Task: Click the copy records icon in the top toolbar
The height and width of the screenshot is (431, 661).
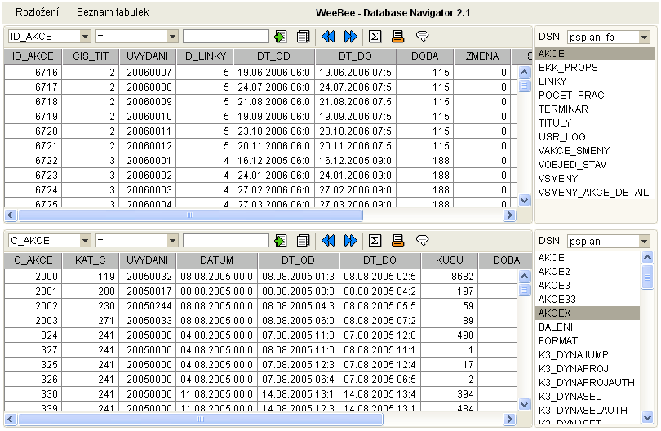Action: (x=303, y=37)
